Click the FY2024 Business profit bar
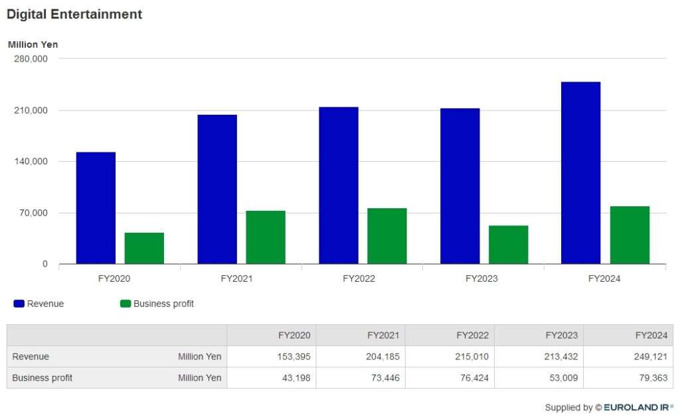This screenshot has width=680, height=419. (x=630, y=235)
